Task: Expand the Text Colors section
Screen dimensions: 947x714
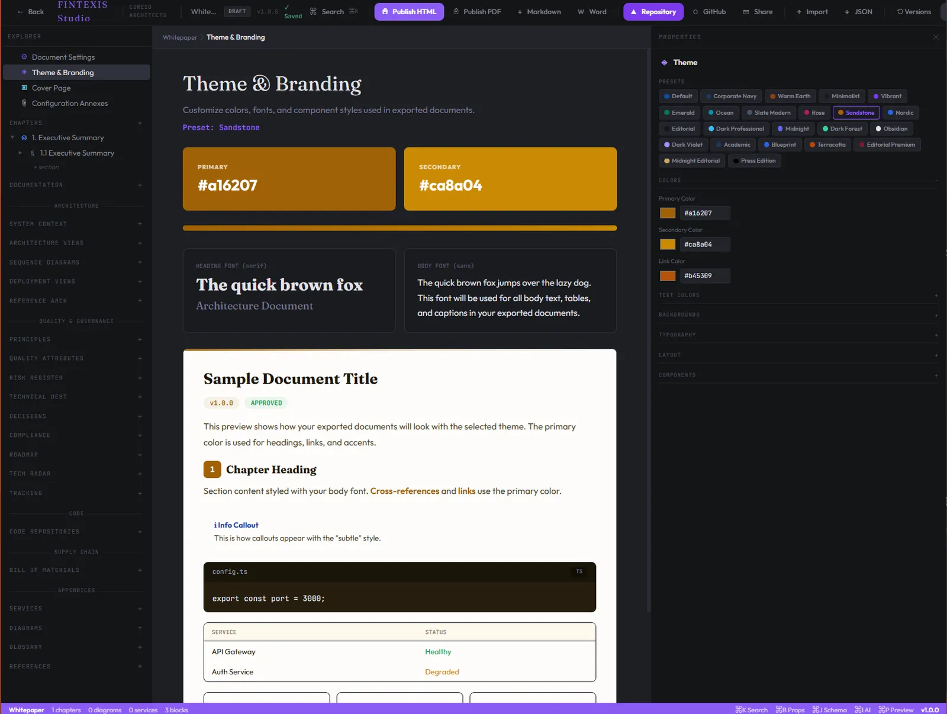Action: click(x=798, y=295)
